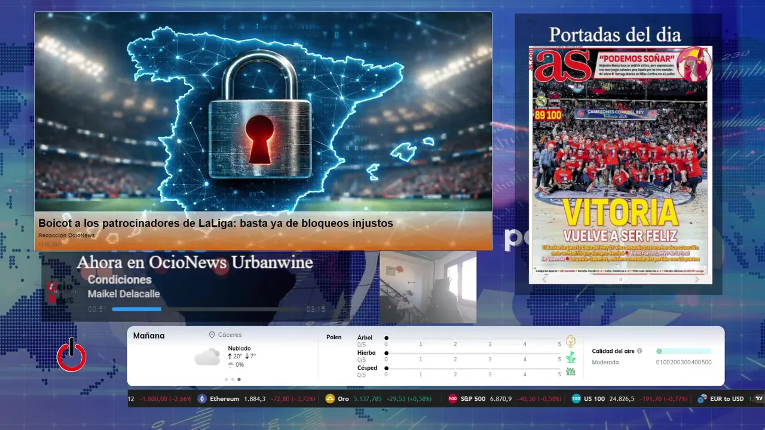Pause the Portadas del dia carousel
Screen dimensions: 765x430
[620, 279]
